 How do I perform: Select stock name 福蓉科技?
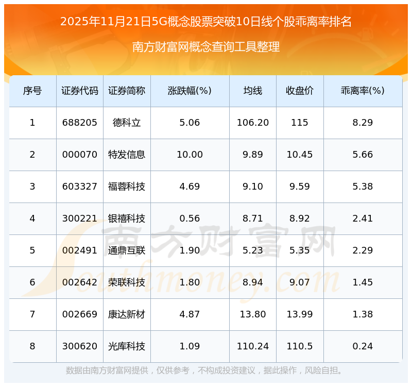pos(127,187)
